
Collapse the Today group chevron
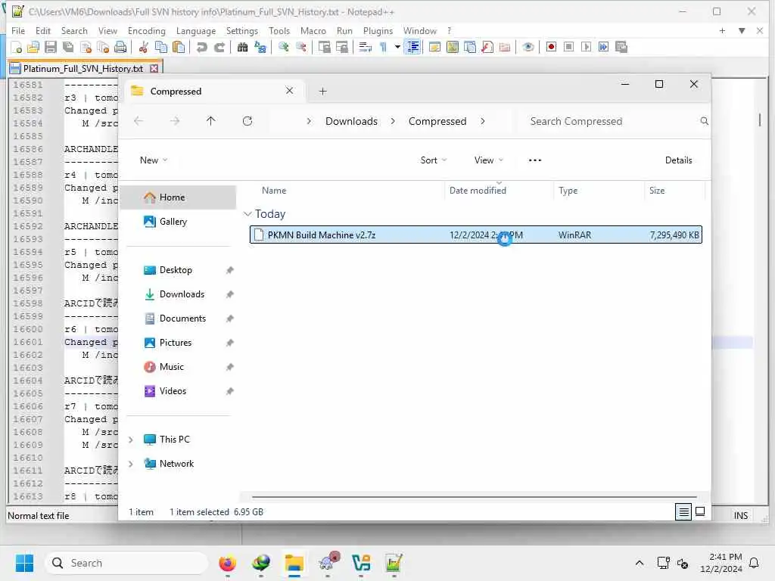pos(247,214)
